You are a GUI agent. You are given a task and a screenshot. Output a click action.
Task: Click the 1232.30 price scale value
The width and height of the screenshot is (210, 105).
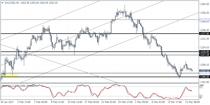204,39
